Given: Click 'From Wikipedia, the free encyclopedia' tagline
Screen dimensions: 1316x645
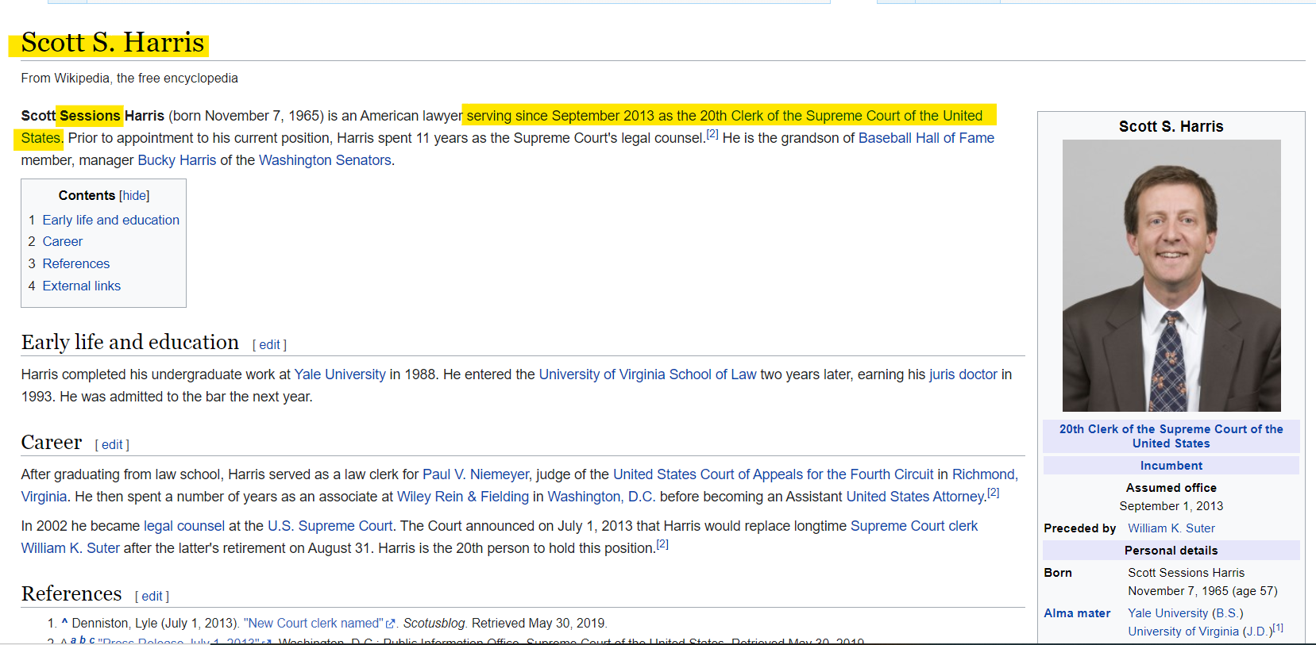Looking at the screenshot, I should (129, 78).
